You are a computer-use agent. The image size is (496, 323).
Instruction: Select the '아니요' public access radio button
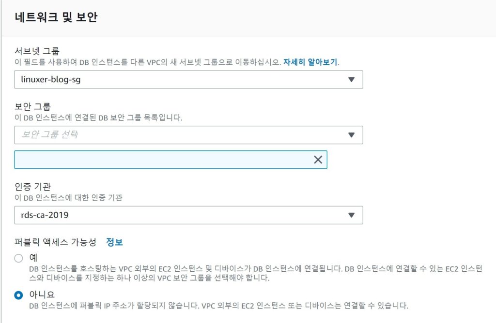19,295
